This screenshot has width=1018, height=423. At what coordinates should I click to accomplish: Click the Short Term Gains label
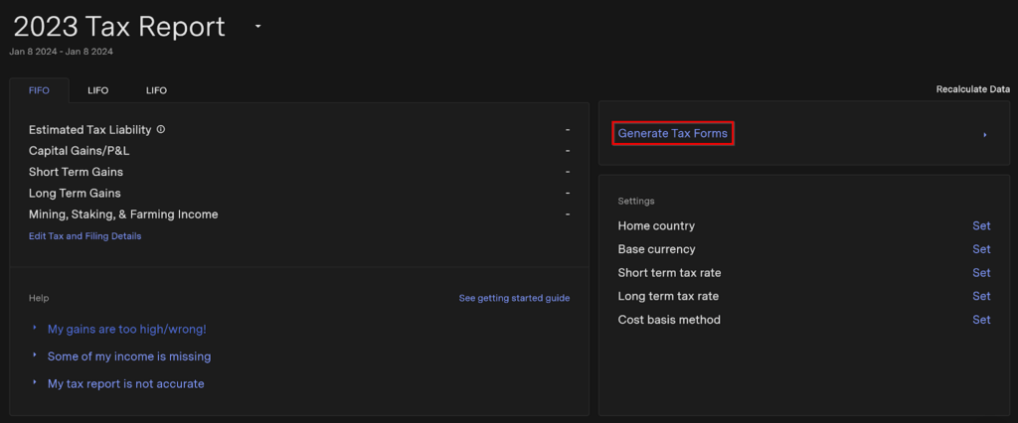(x=76, y=172)
